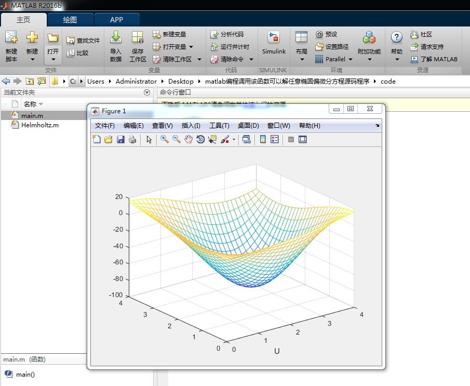Click the code folder in address path
Screen dimensions: 470x386
[x=388, y=81]
